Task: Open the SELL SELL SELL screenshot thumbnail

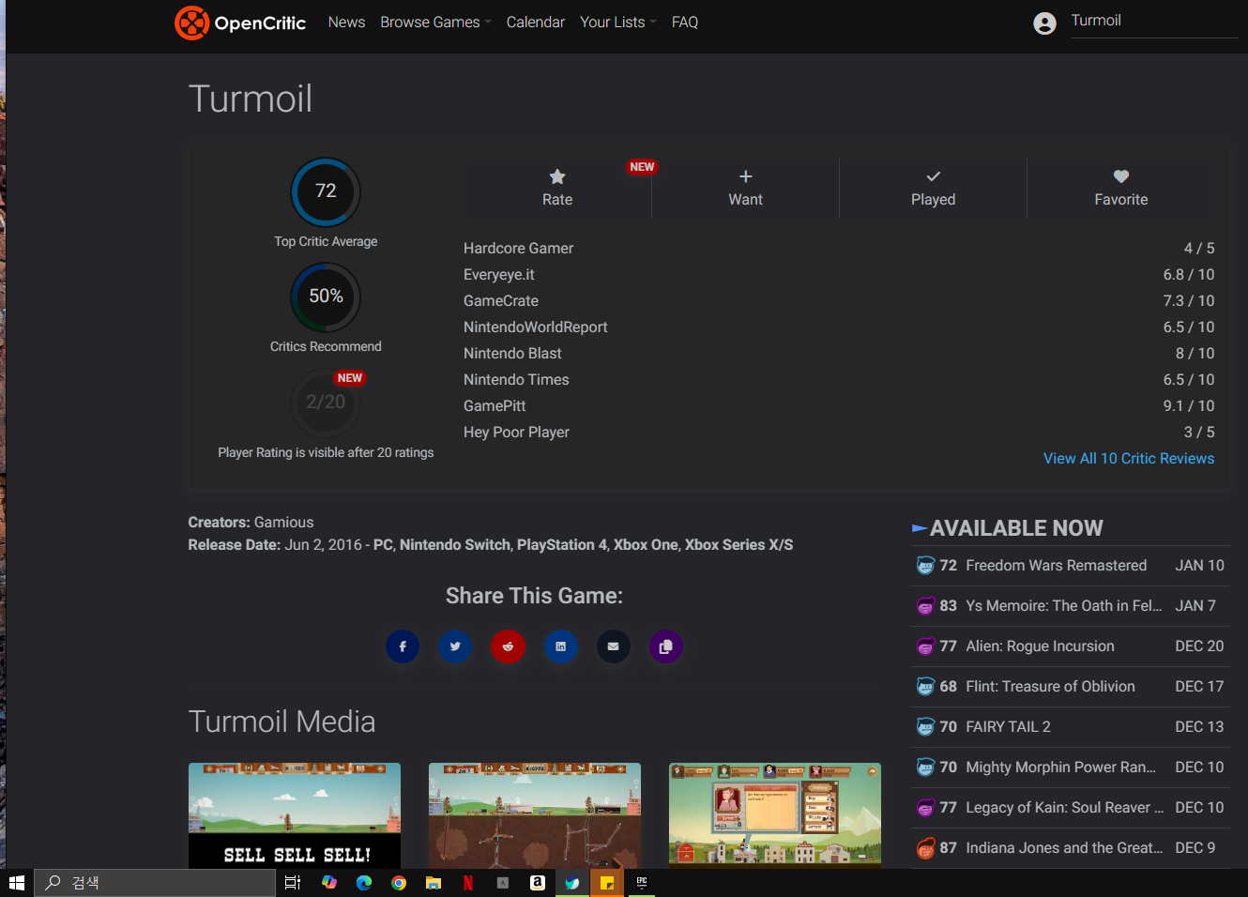Action: (x=295, y=815)
